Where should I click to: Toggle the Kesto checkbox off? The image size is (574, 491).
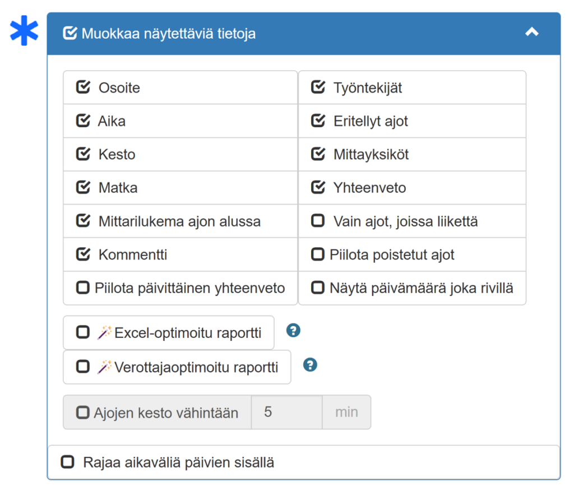(83, 154)
